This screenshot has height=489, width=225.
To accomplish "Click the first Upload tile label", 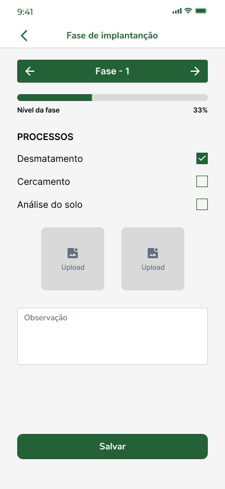I will [73, 267].
